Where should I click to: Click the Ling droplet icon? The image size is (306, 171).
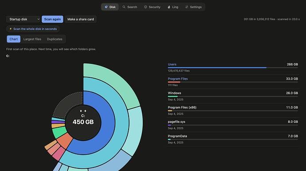click(x=169, y=7)
